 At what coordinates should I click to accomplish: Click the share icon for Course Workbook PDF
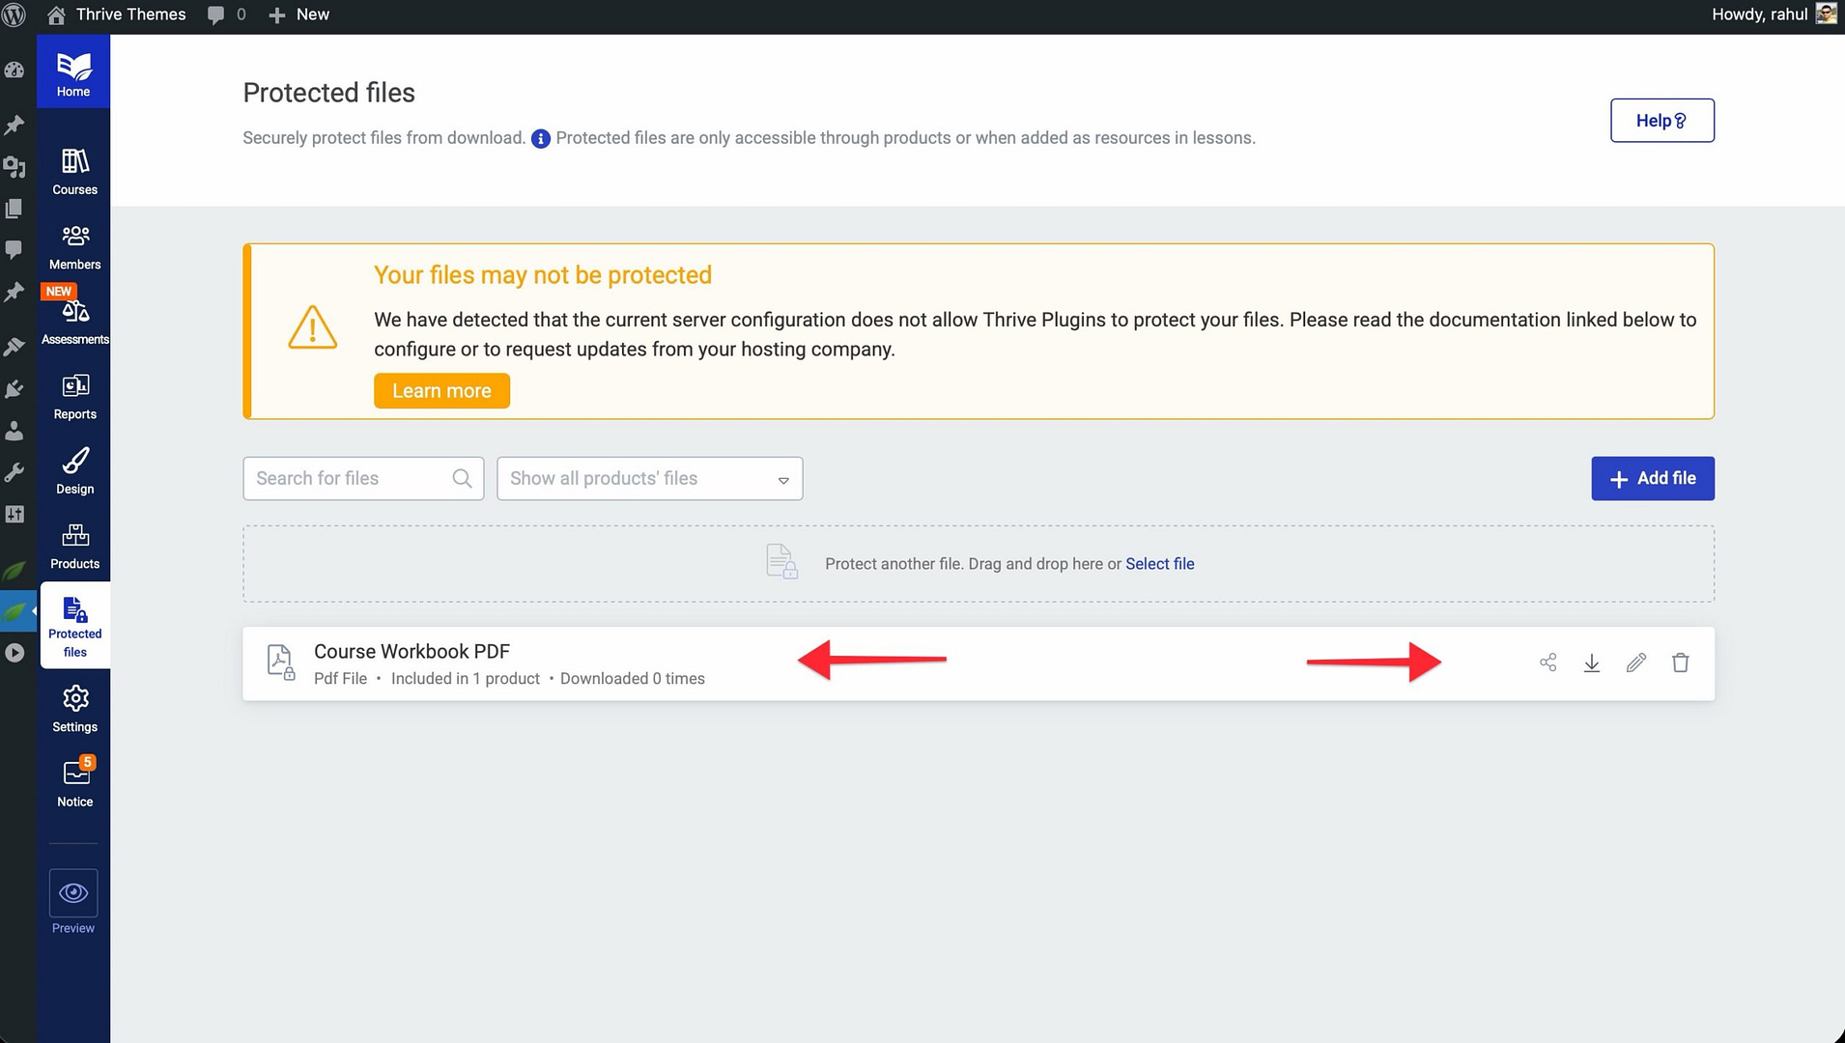point(1547,662)
